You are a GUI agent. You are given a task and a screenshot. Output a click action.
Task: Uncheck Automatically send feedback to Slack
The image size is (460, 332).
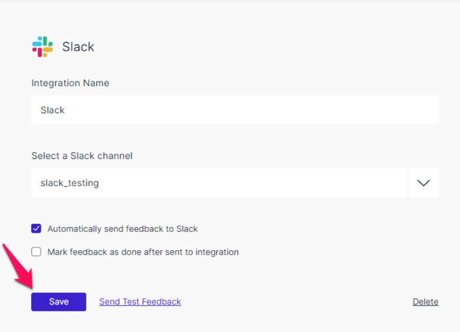37,229
